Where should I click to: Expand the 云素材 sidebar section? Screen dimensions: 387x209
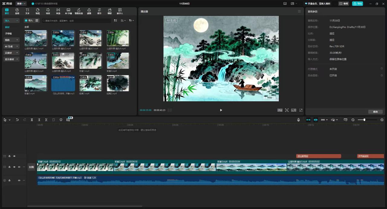11,53
